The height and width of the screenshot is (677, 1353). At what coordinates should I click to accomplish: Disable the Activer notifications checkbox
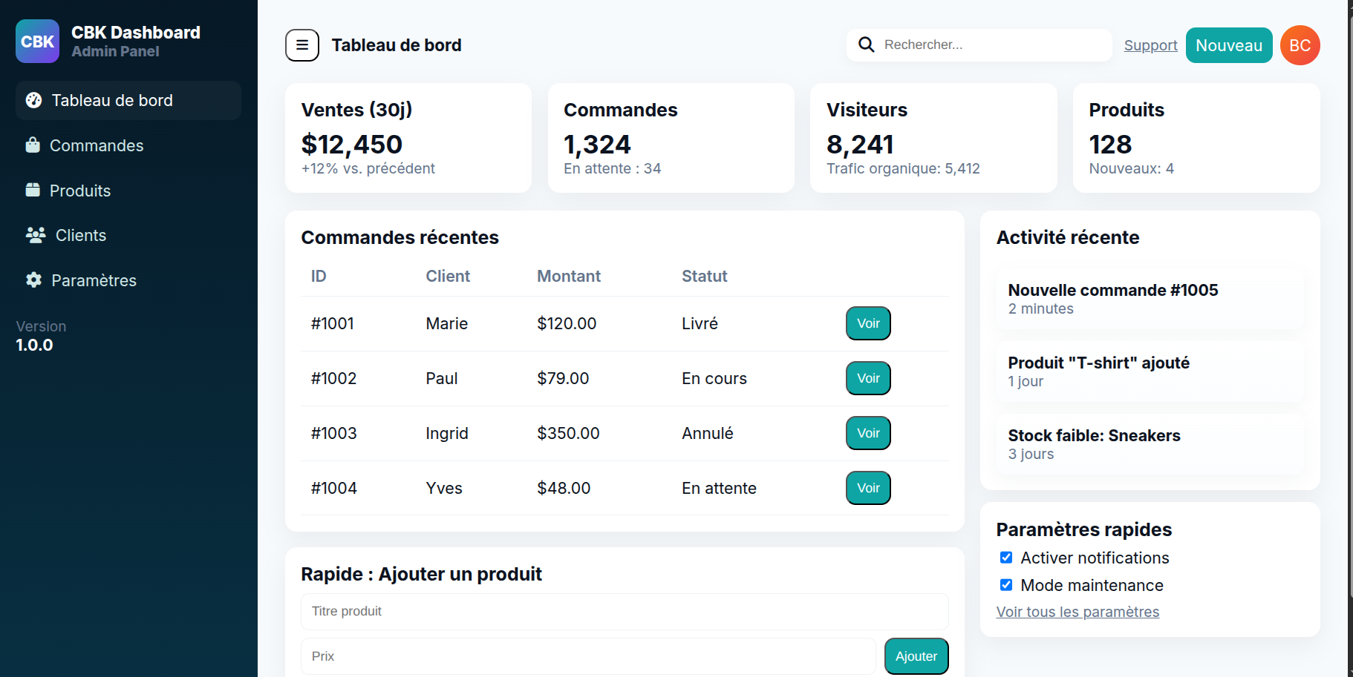[x=1006, y=558]
